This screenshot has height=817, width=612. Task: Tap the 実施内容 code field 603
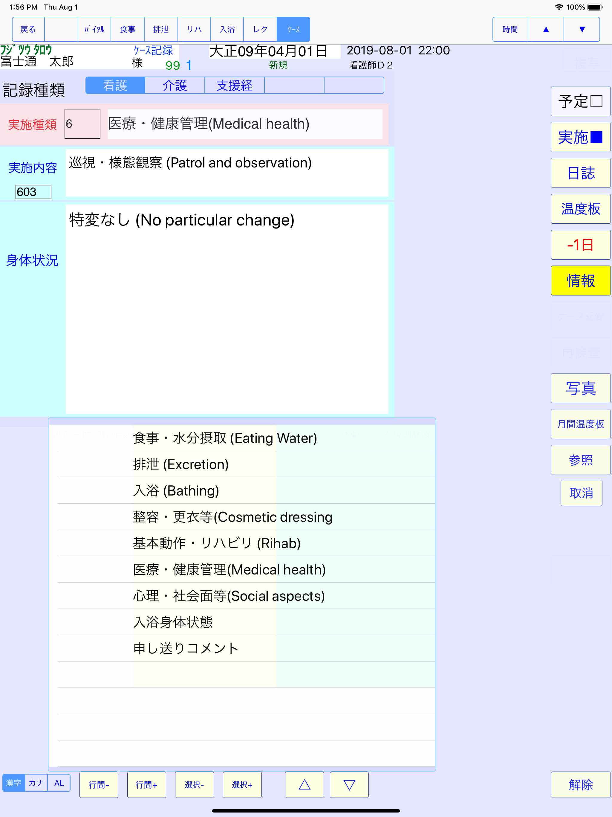click(x=33, y=192)
